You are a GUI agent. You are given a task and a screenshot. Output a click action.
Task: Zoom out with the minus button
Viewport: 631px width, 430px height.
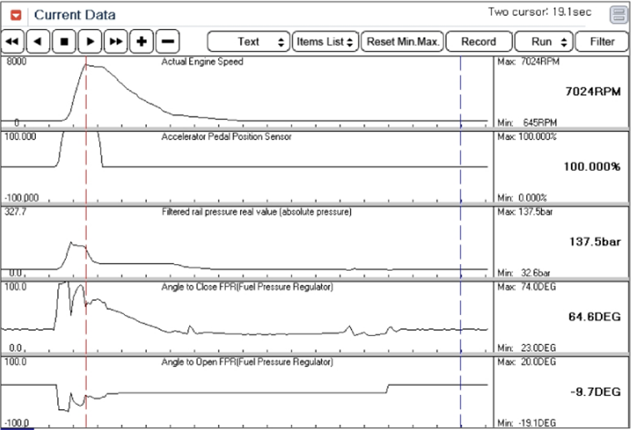point(168,42)
